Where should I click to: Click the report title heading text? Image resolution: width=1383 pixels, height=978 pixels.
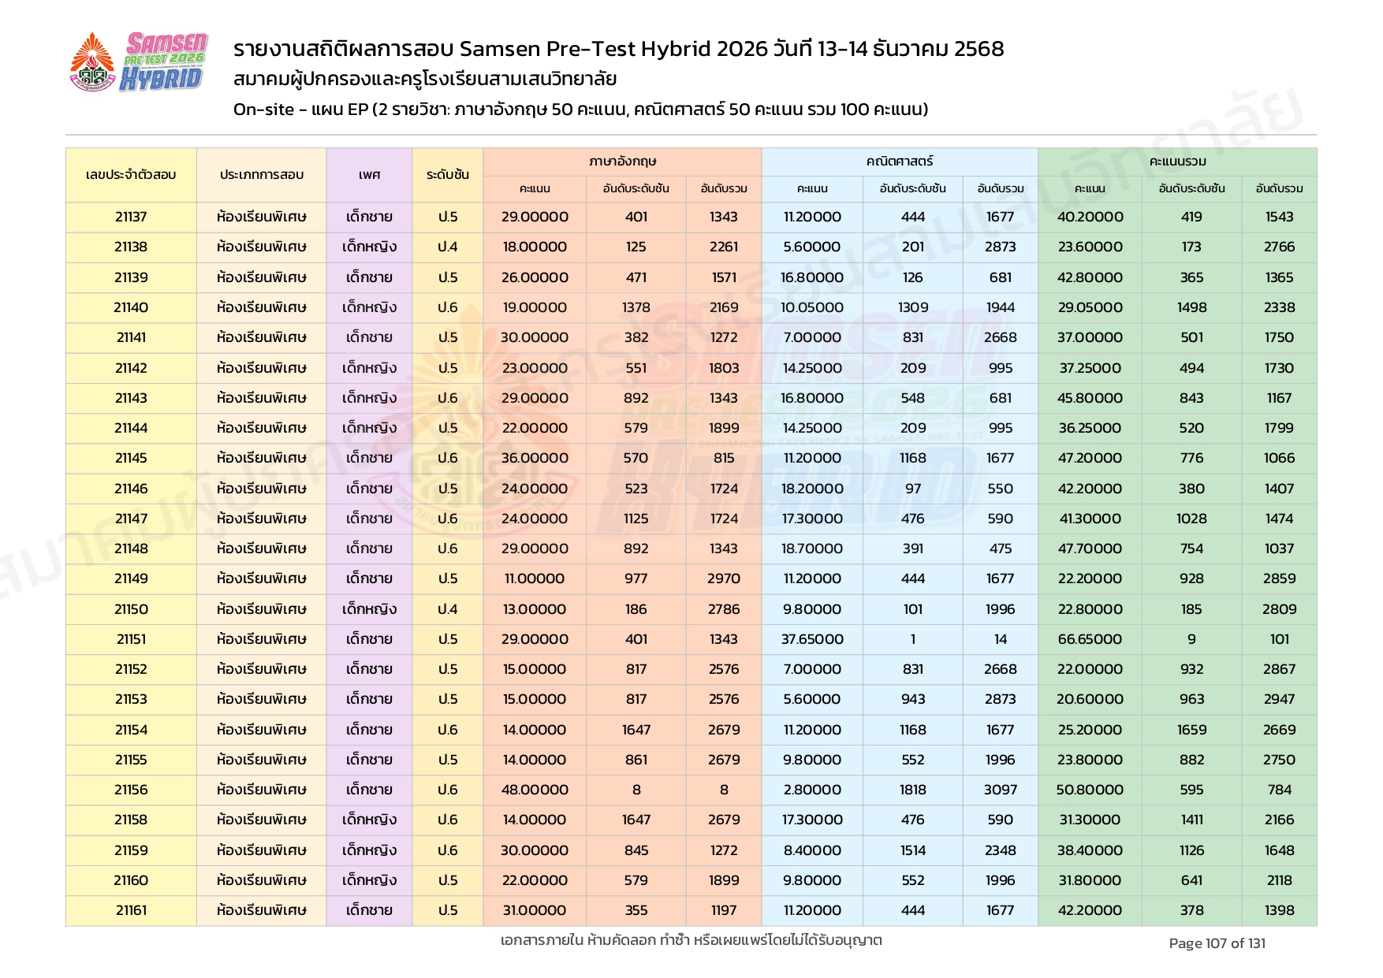click(618, 49)
